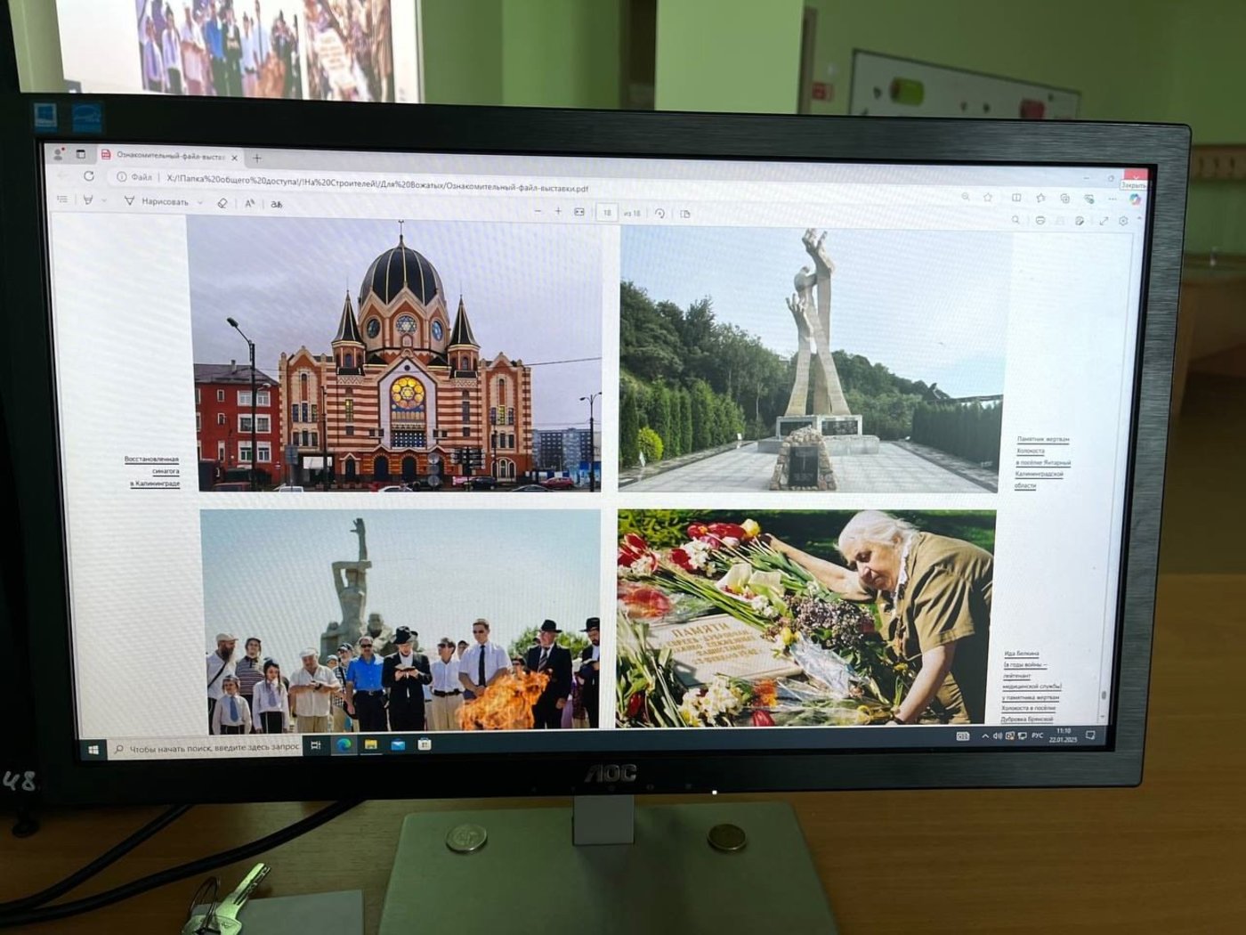Toggle the page view layout icon
The image size is (1246, 935).
[685, 214]
